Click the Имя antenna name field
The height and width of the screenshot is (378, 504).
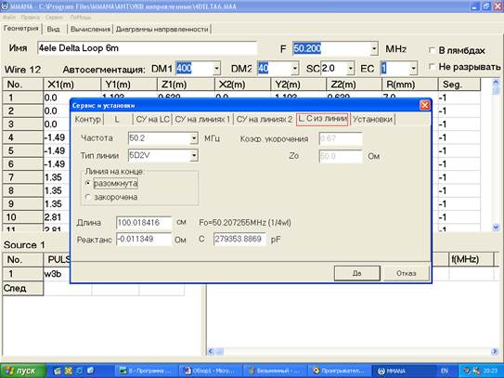pos(148,48)
